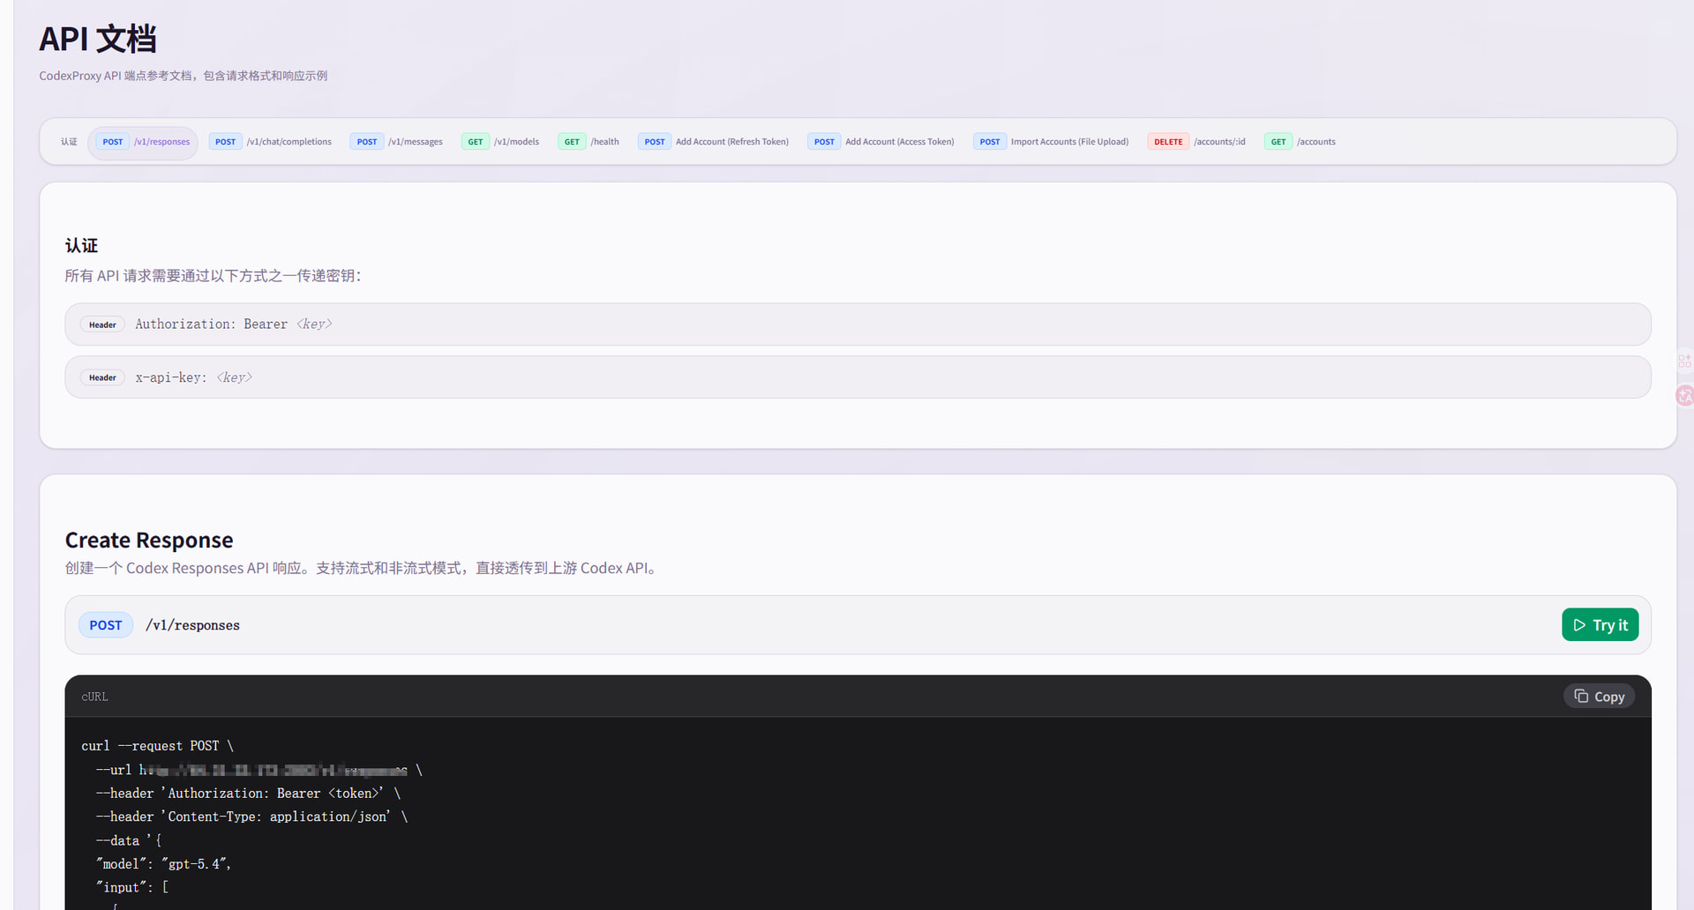Click the CodexProxy API subtitle text
Screen dimensions: 1694x910
183,76
